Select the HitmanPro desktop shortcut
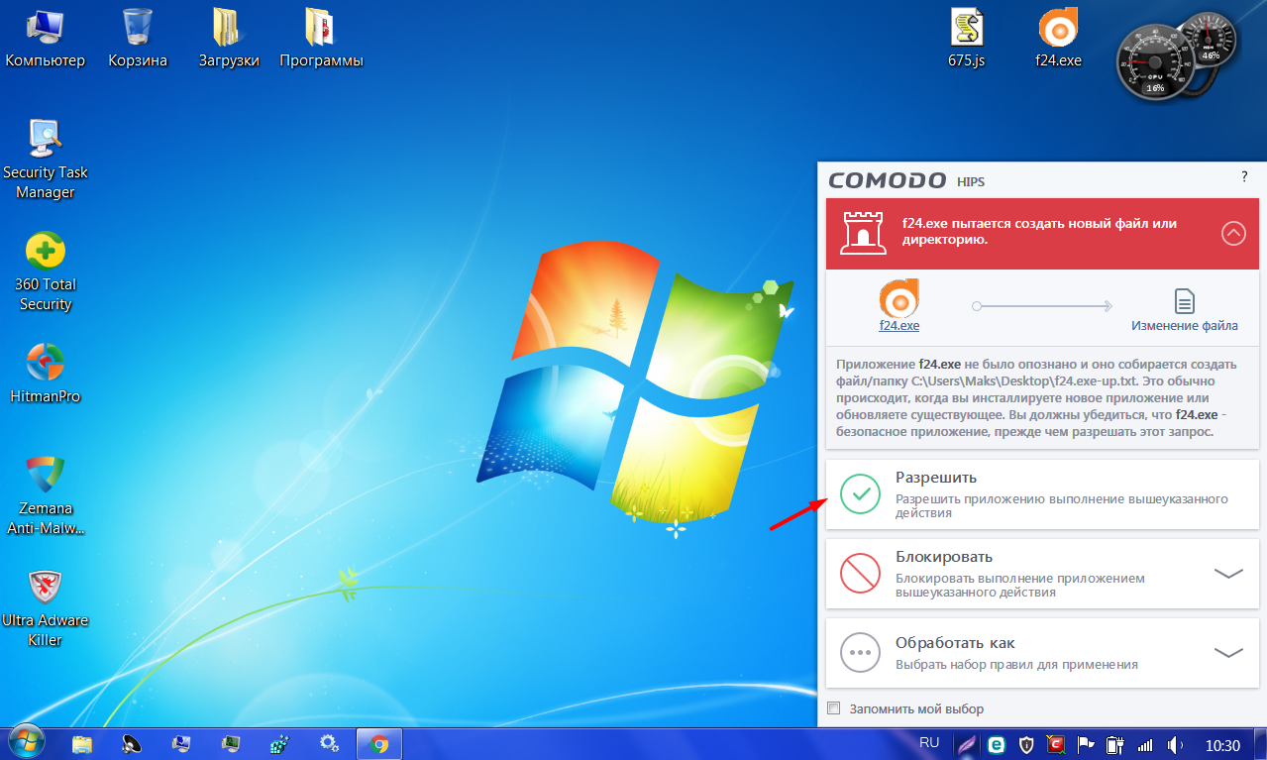Image resolution: width=1267 pixels, height=760 pixels. [46, 374]
